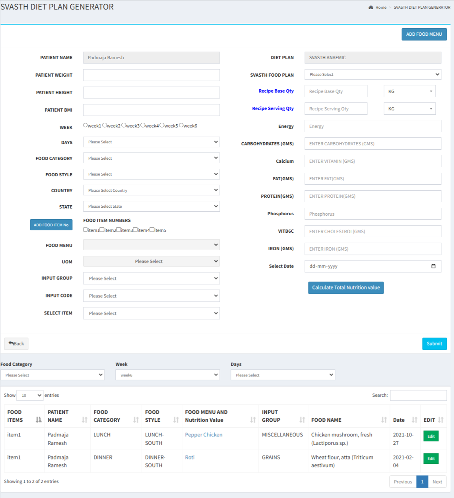This screenshot has height=498, width=454.
Task: Click the Phosphorus input field
Action: point(373,214)
